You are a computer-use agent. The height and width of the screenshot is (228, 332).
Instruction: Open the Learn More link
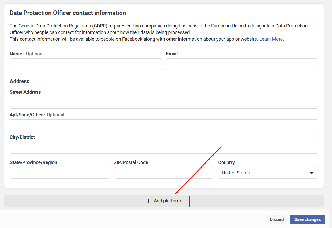point(272,39)
